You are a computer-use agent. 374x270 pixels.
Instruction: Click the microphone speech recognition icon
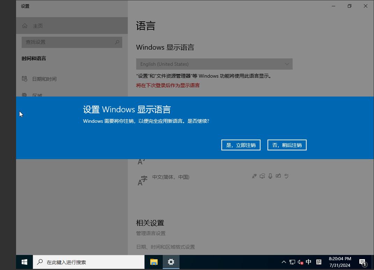pos(270,176)
